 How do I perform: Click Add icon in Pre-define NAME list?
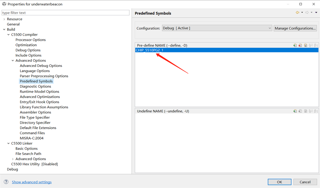[295, 45]
